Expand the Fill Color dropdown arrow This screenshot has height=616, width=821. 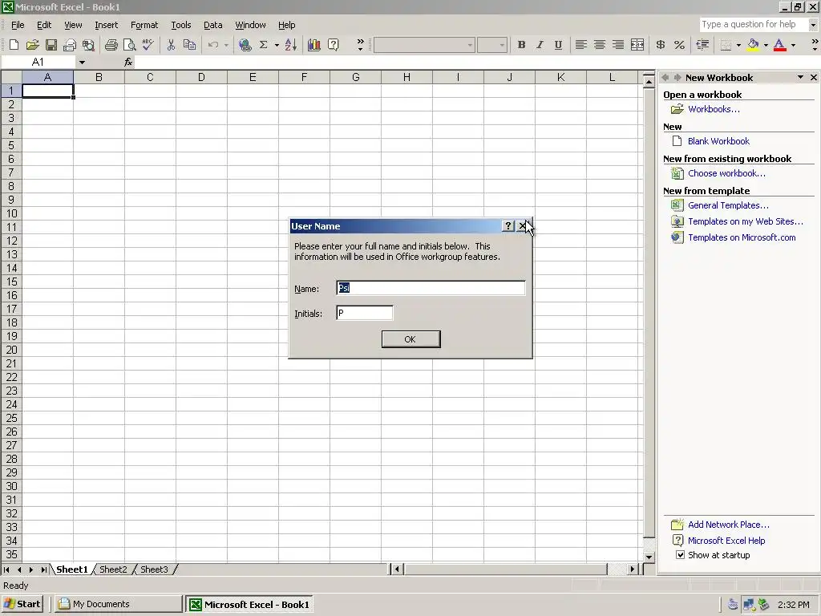pyautogui.click(x=766, y=45)
